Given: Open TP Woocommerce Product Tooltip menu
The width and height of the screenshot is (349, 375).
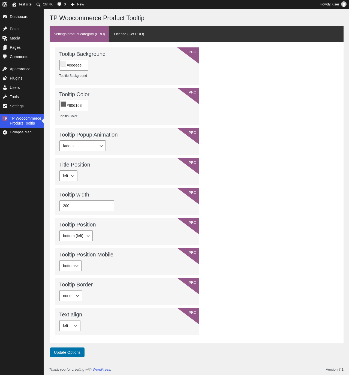Looking at the screenshot, I should click(22, 121).
